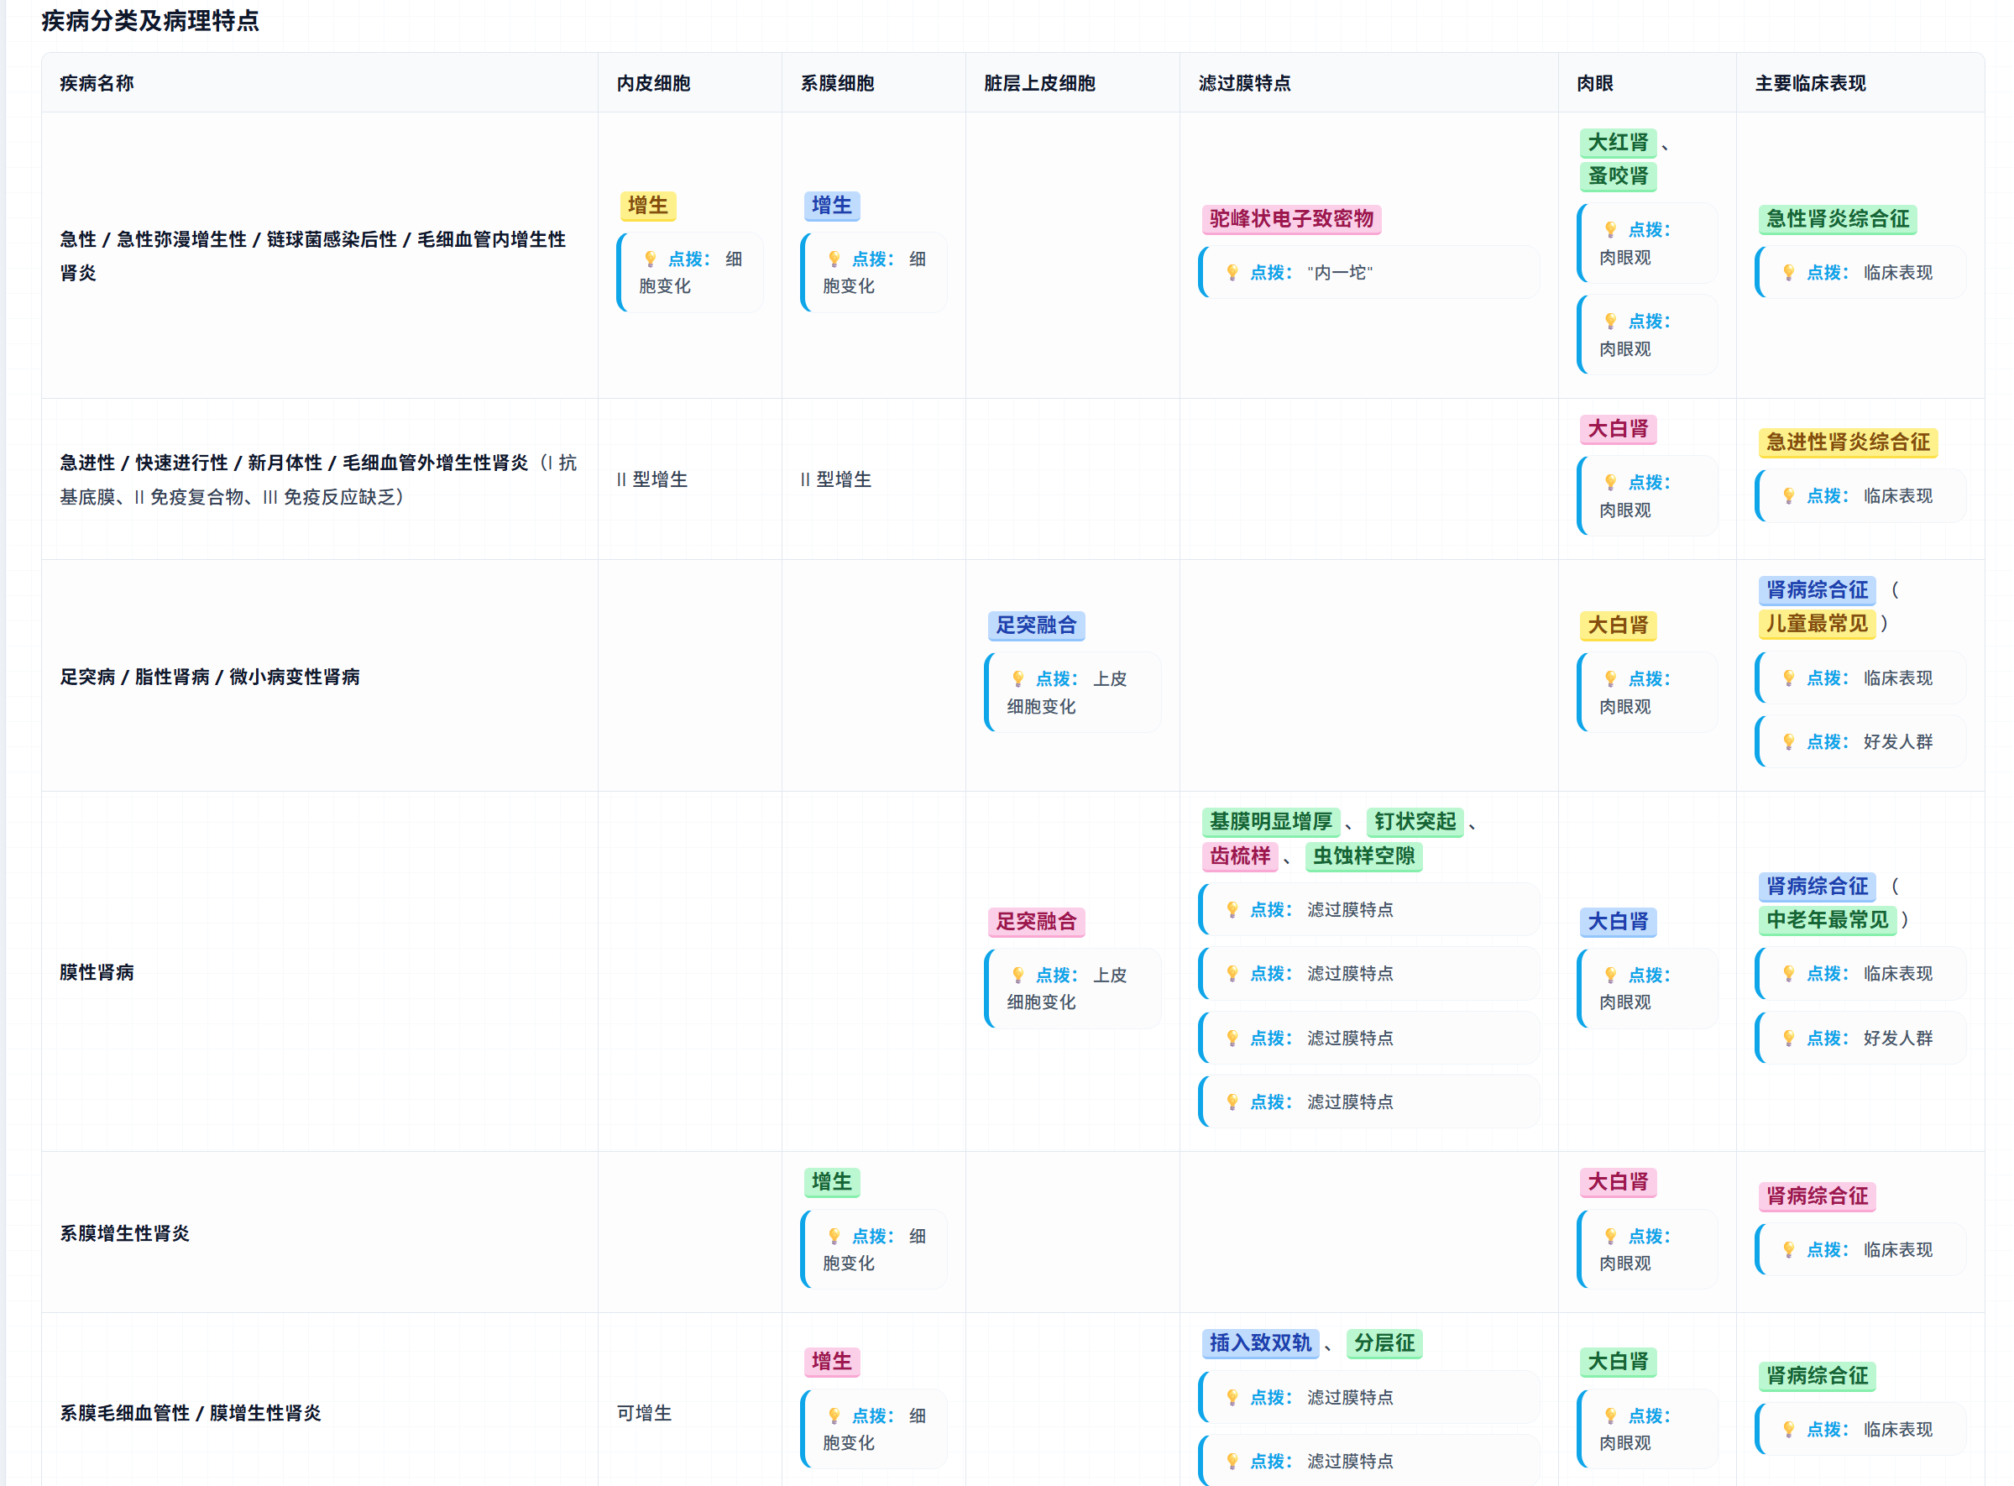The image size is (2014, 1486).
Task: Click the 肉眼 column header
Action: coord(1595,83)
